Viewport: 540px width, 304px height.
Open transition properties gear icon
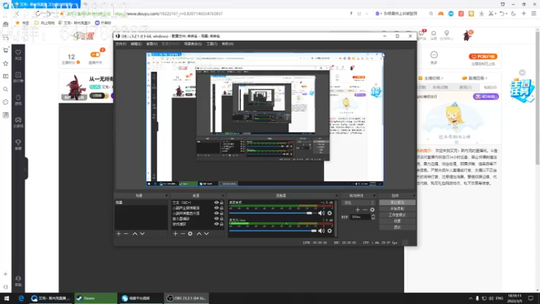click(373, 209)
